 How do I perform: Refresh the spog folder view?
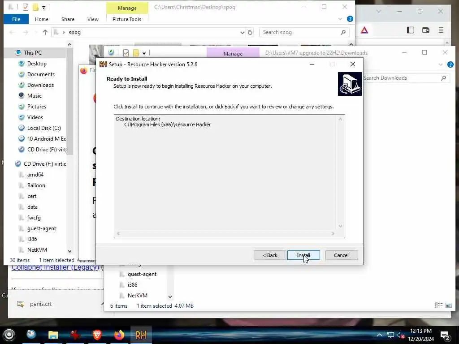250,32
